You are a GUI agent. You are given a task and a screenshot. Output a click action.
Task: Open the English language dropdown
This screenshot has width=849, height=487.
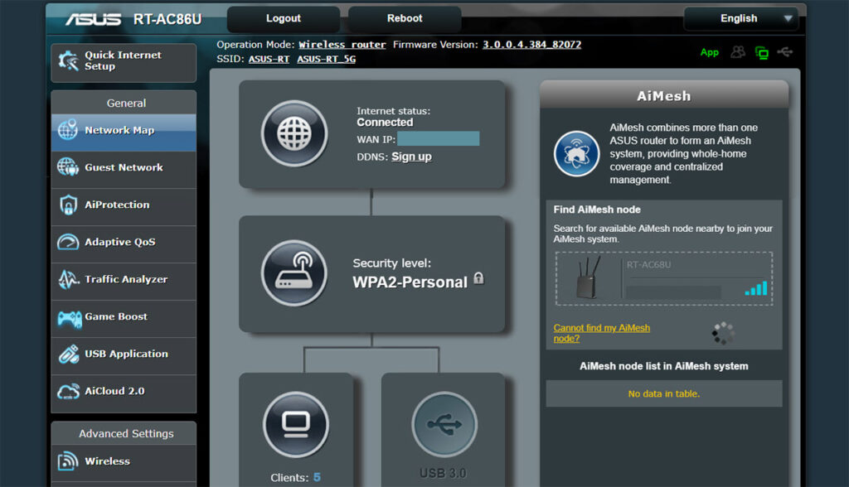click(x=740, y=17)
